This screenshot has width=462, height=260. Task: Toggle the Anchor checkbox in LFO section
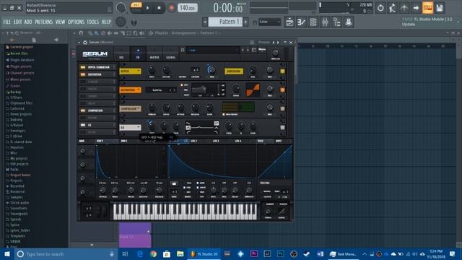(x=198, y=188)
